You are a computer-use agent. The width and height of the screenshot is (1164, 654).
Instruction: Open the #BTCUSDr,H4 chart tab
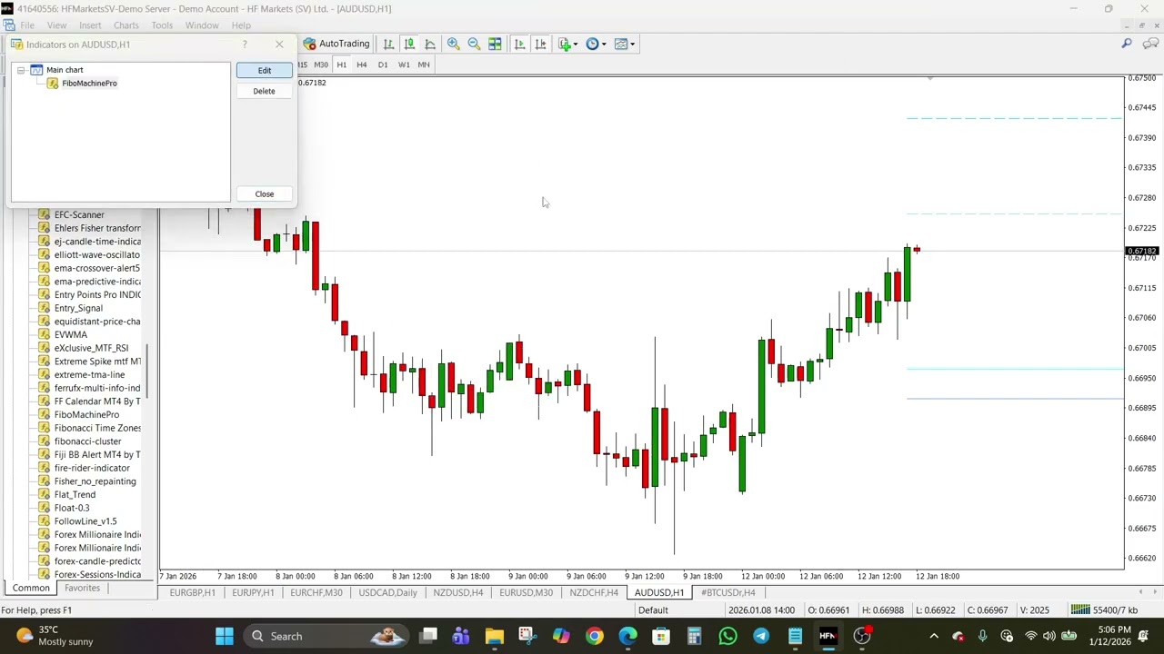[727, 592]
